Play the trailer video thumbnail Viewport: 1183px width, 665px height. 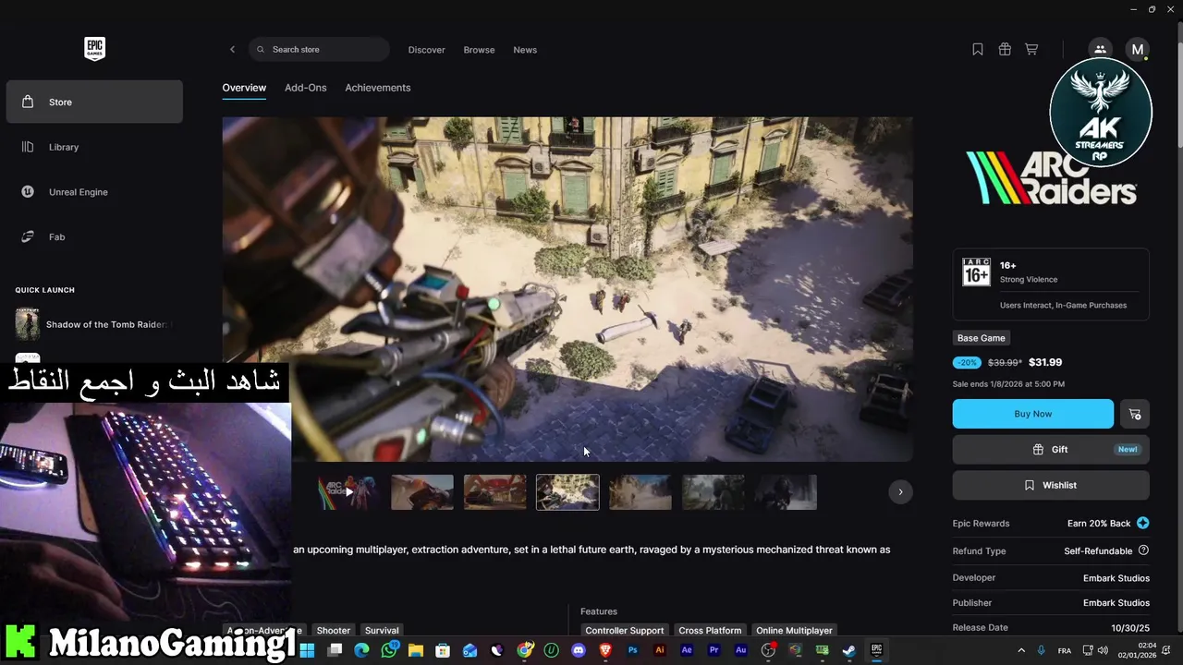348,492
